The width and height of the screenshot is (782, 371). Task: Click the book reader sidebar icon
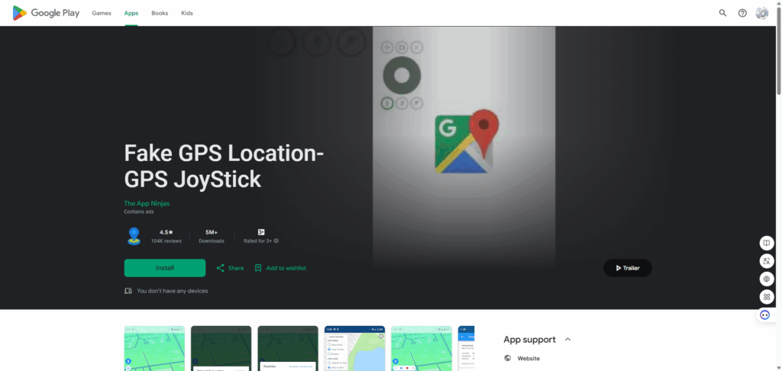767,243
